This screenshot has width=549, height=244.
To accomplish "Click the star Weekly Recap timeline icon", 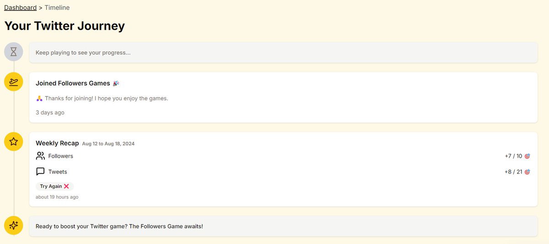I will 14,142.
